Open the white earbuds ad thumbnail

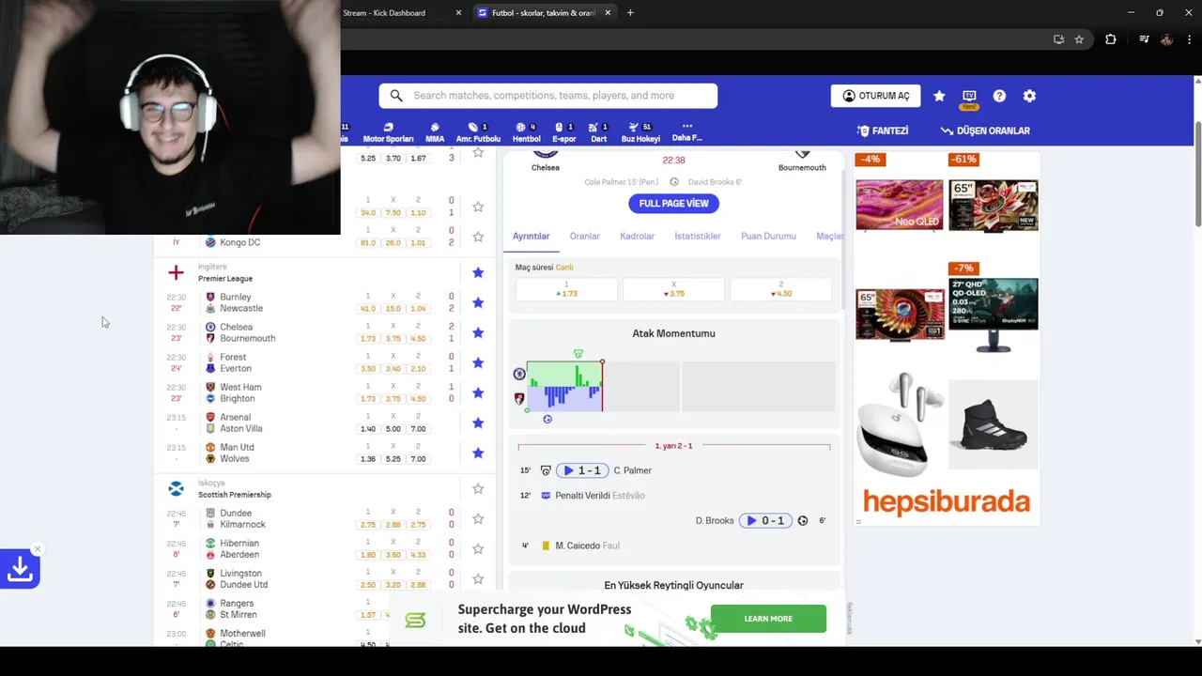(899, 424)
